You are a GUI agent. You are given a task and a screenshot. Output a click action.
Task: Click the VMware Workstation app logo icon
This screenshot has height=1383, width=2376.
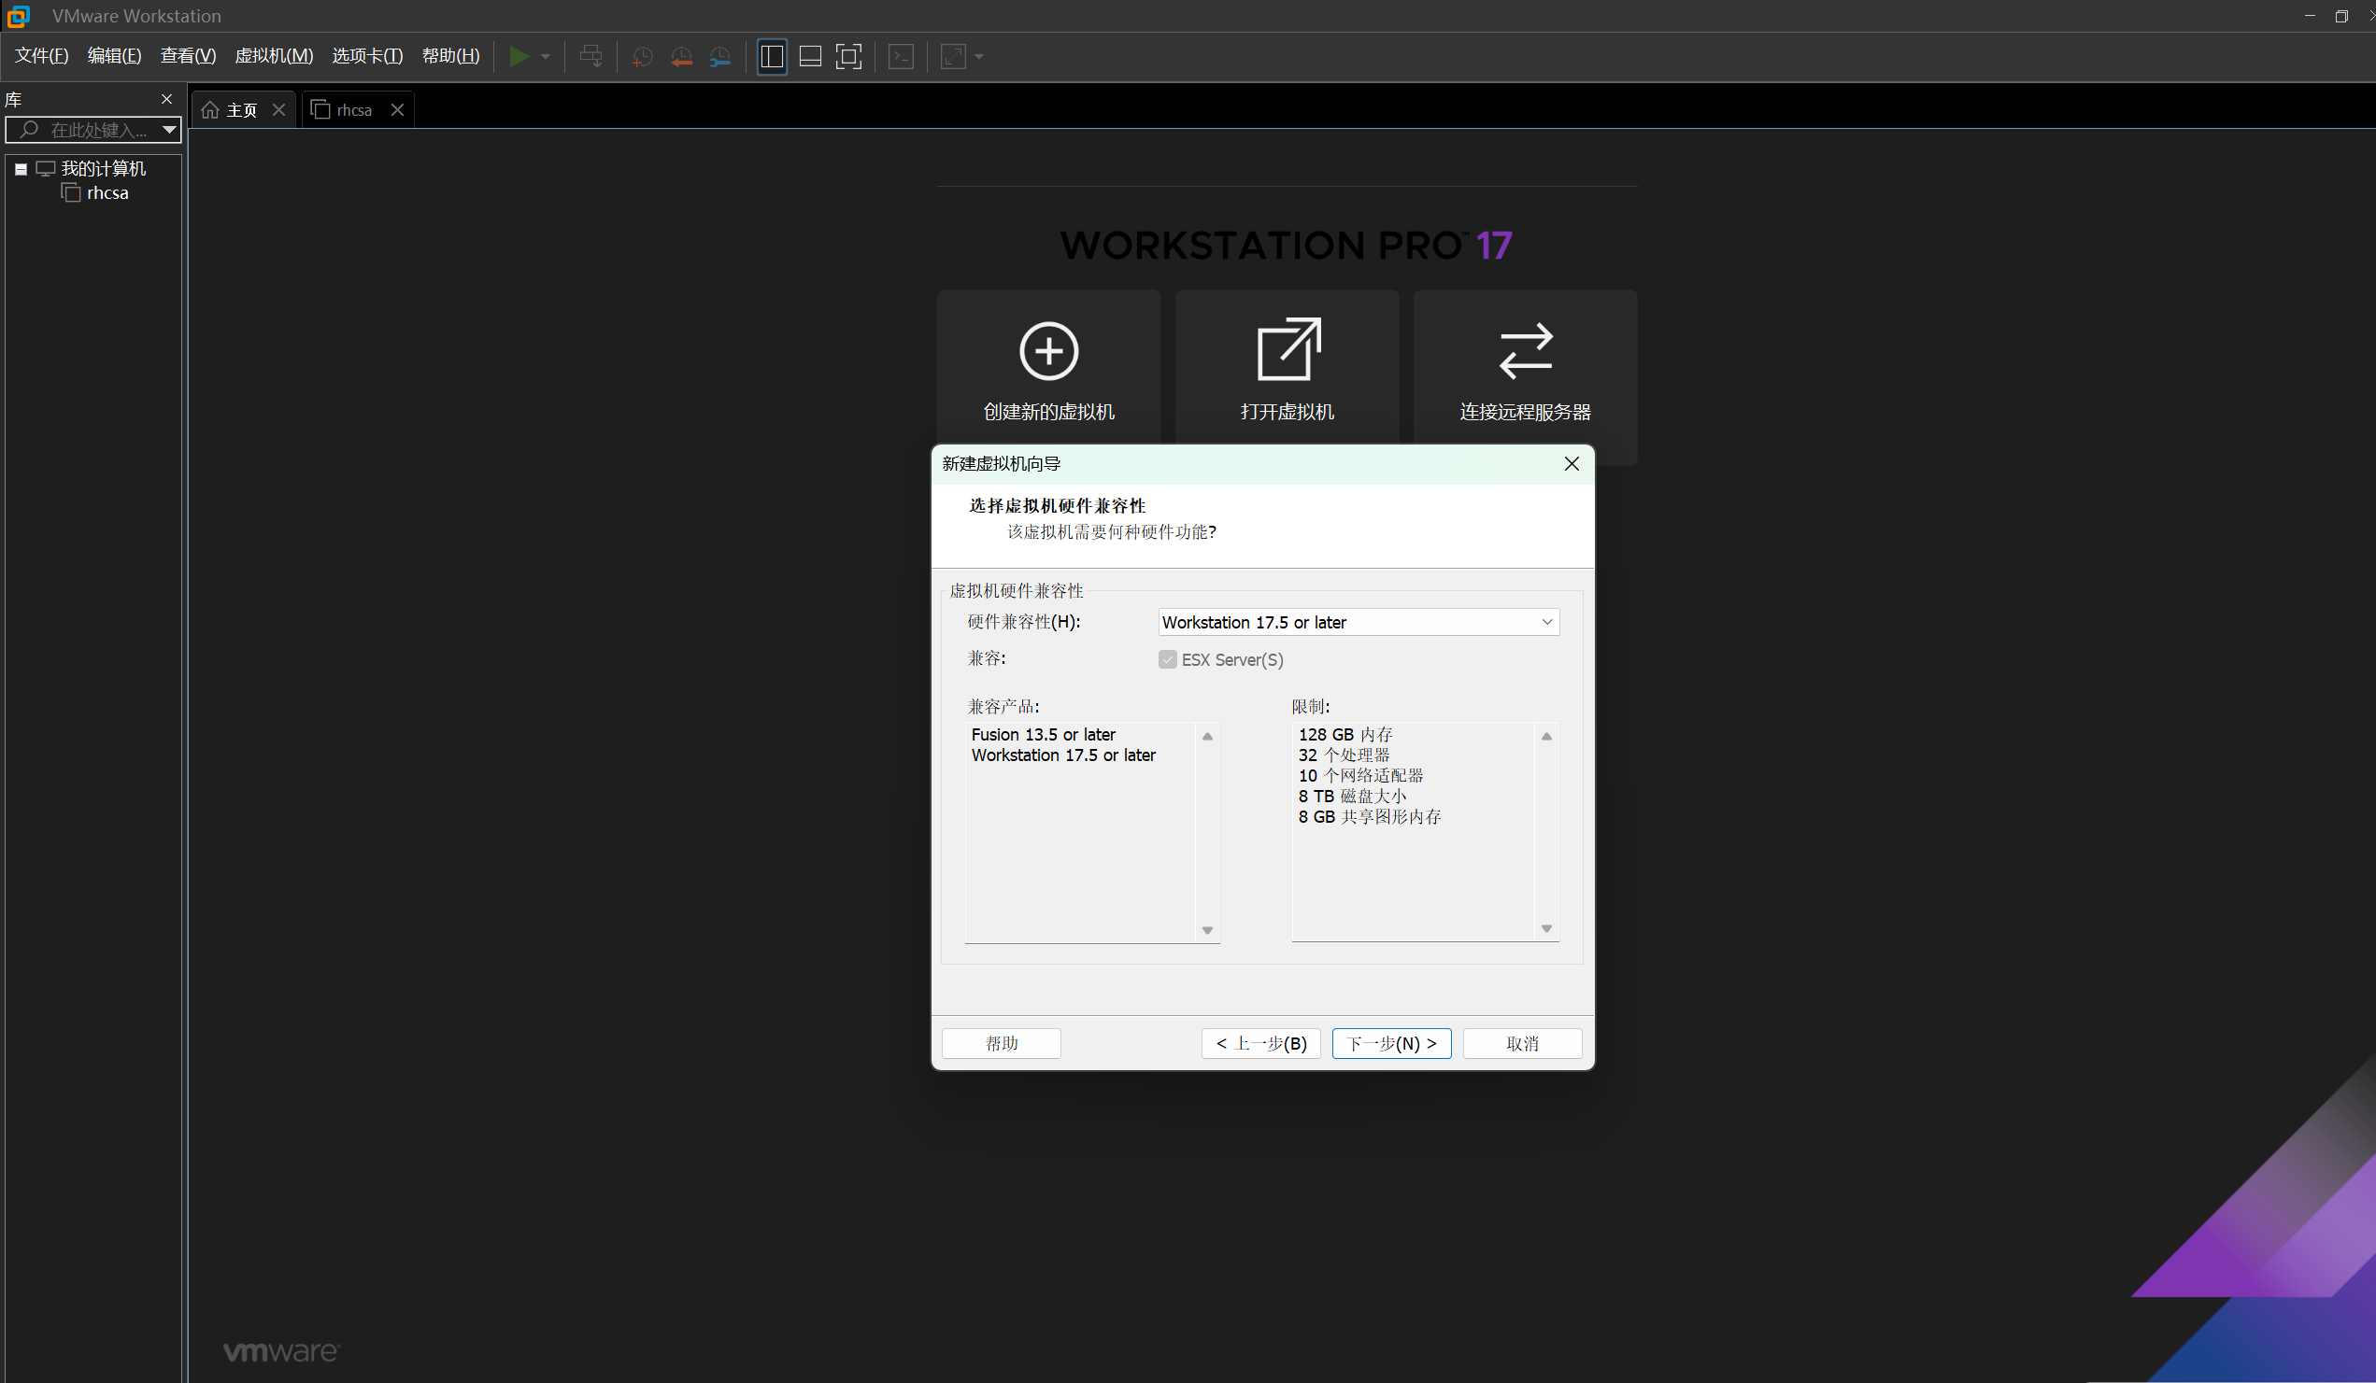(x=18, y=15)
